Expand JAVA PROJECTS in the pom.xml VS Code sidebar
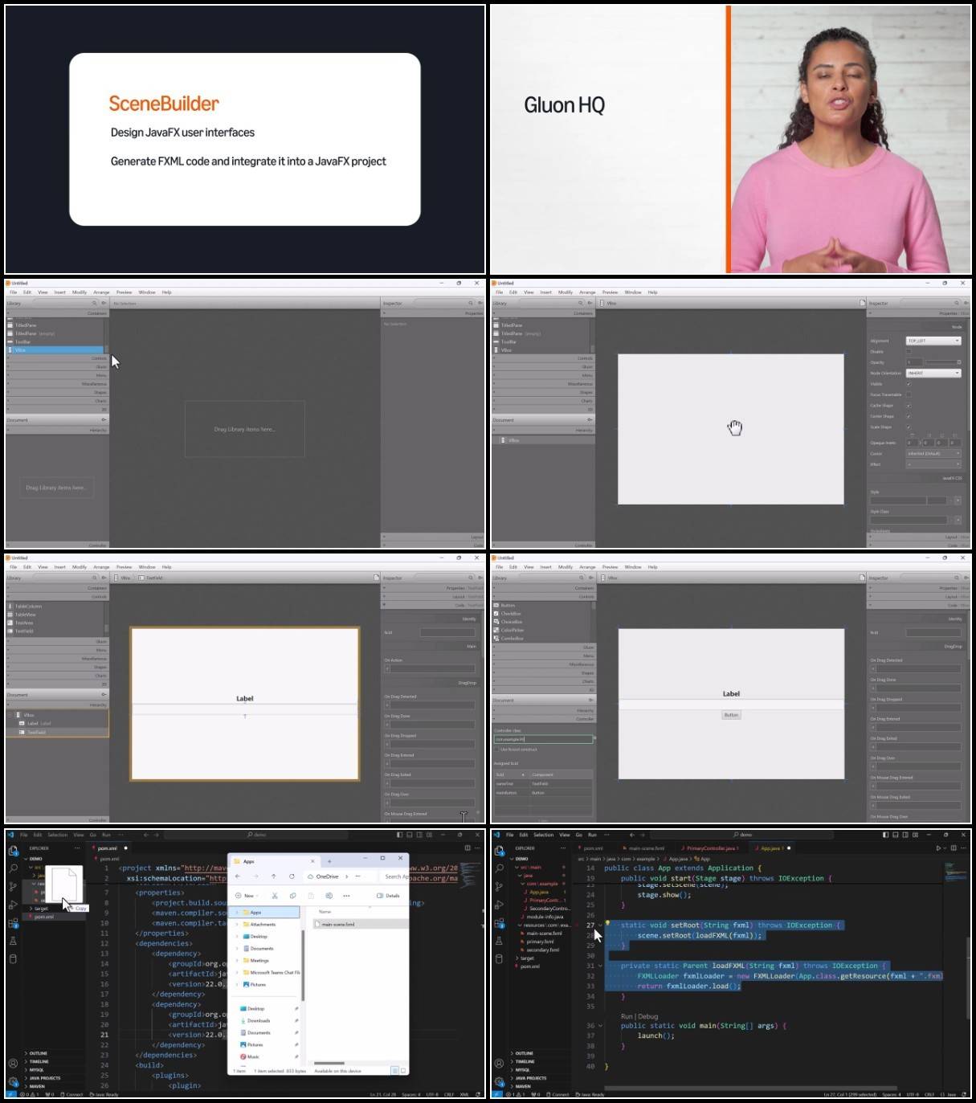Image resolution: width=976 pixels, height=1103 pixels. tap(43, 1078)
